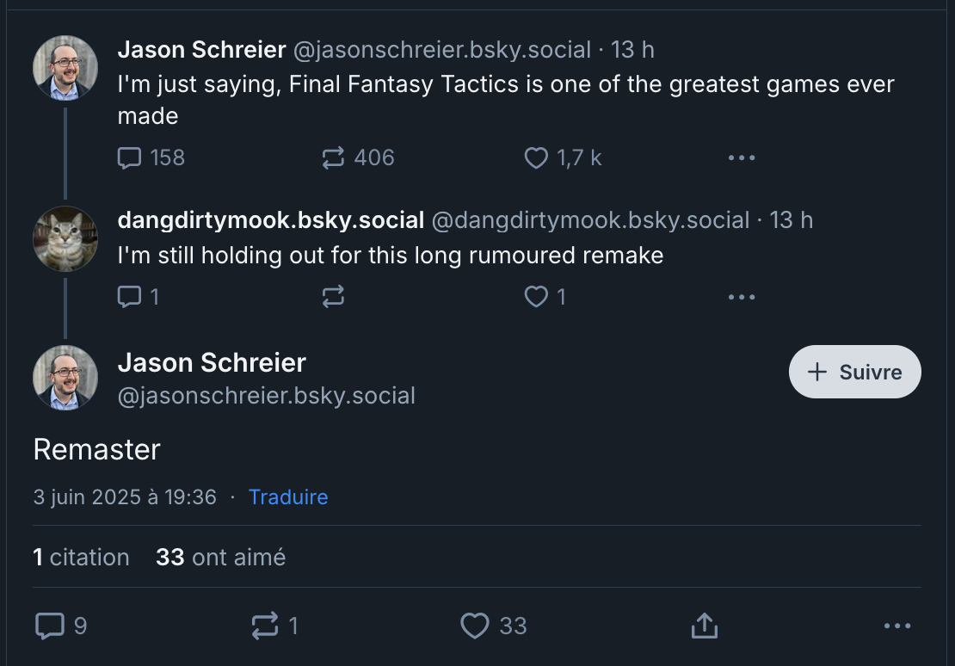Open more options for the "Remaster" post

pos(896,626)
